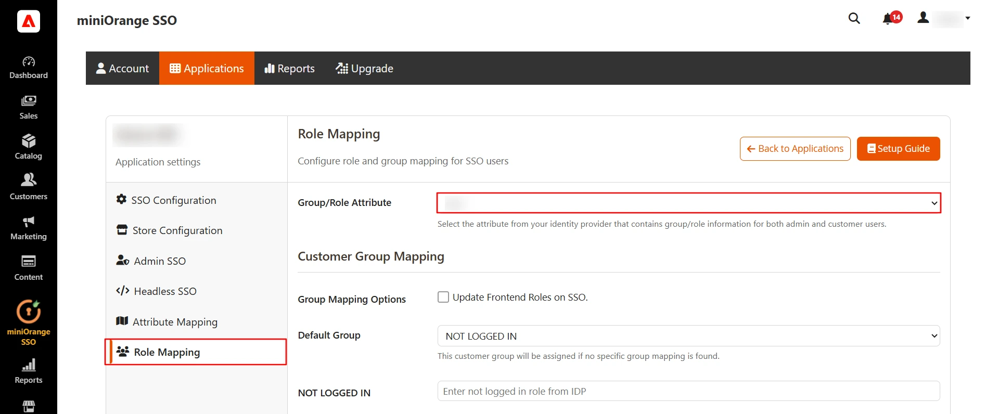Click the Customer Group Mapping heading
This screenshot has height=414, width=998.
(371, 256)
